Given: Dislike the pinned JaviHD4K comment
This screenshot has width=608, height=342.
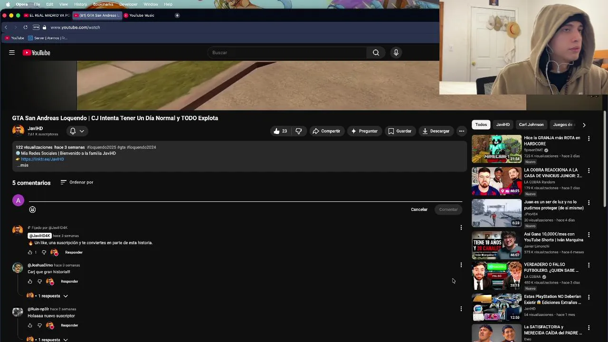Looking at the screenshot, I should (x=44, y=252).
